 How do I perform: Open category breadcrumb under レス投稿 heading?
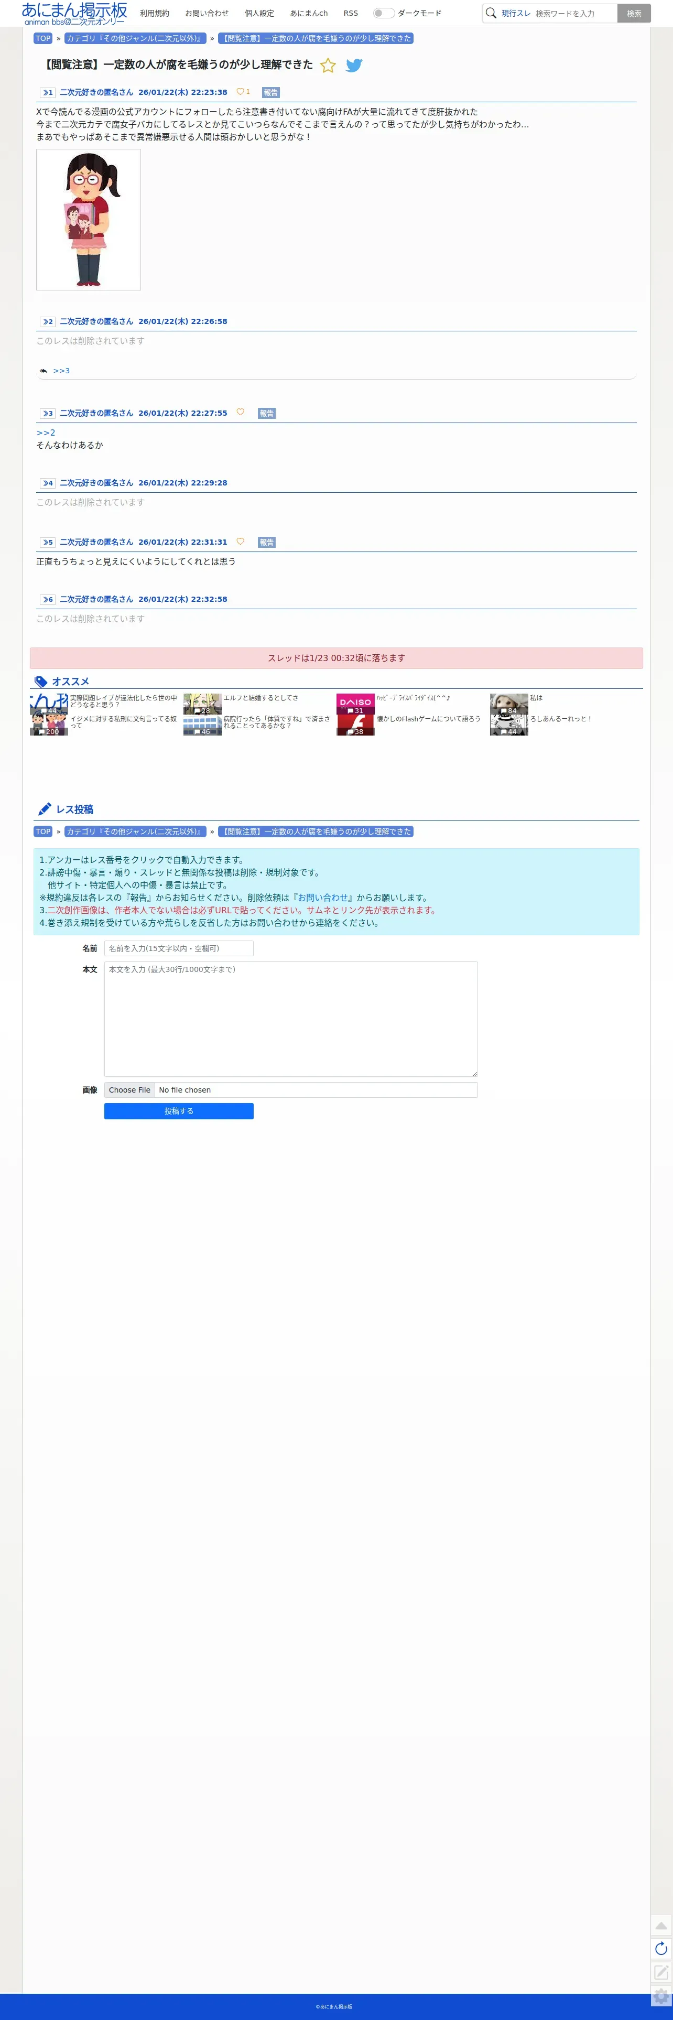coord(135,832)
